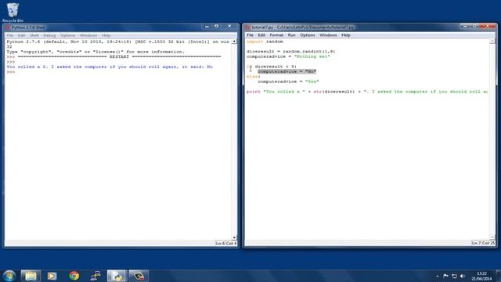Open Edit menu in tutorial7.py editor
The height and width of the screenshot is (282, 501).
coord(261,35)
